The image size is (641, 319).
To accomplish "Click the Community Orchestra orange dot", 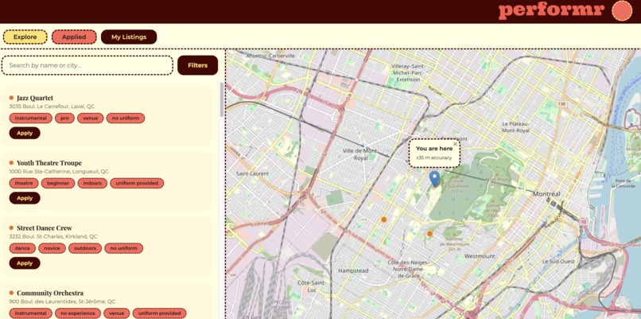I will [11, 293].
